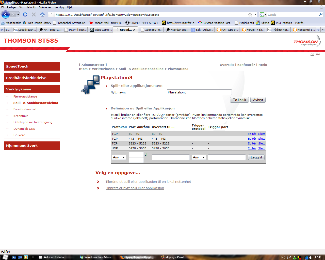Switch to the Hvordan set... tab
The height and width of the screenshot is (260, 325).
coord(176,30)
